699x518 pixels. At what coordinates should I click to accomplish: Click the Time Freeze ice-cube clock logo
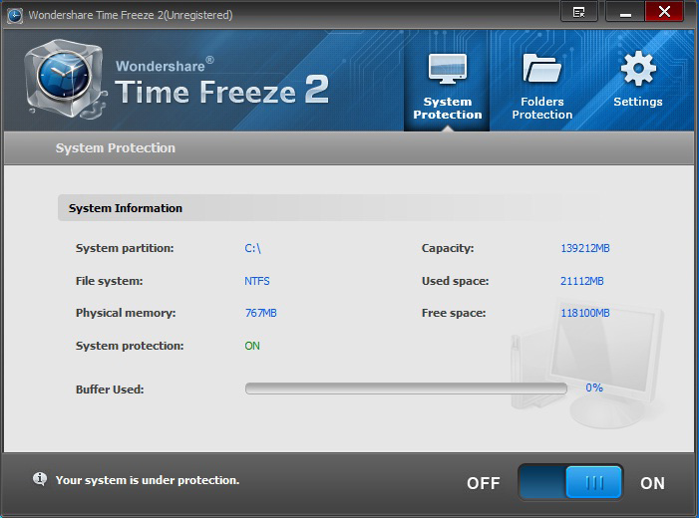tap(65, 80)
